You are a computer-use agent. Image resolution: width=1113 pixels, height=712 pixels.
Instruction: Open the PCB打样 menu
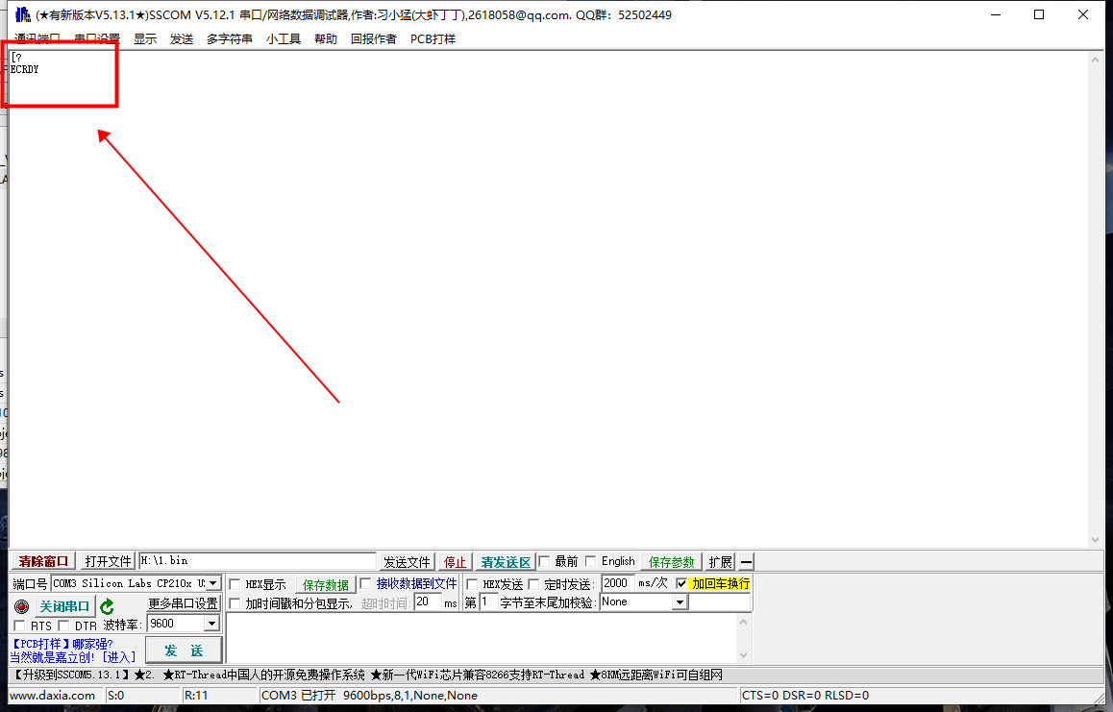pos(432,38)
